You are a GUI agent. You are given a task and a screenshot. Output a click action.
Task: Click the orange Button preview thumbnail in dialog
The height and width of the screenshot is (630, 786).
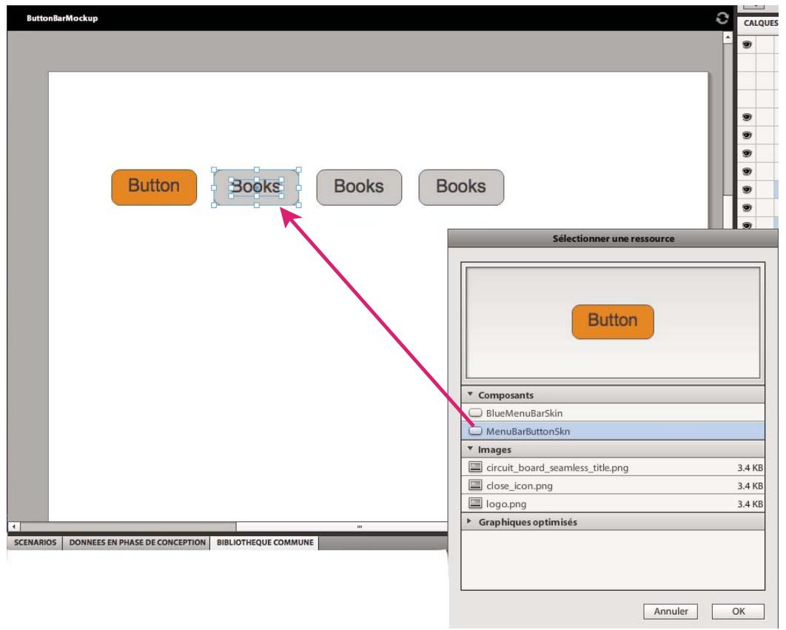pos(613,321)
